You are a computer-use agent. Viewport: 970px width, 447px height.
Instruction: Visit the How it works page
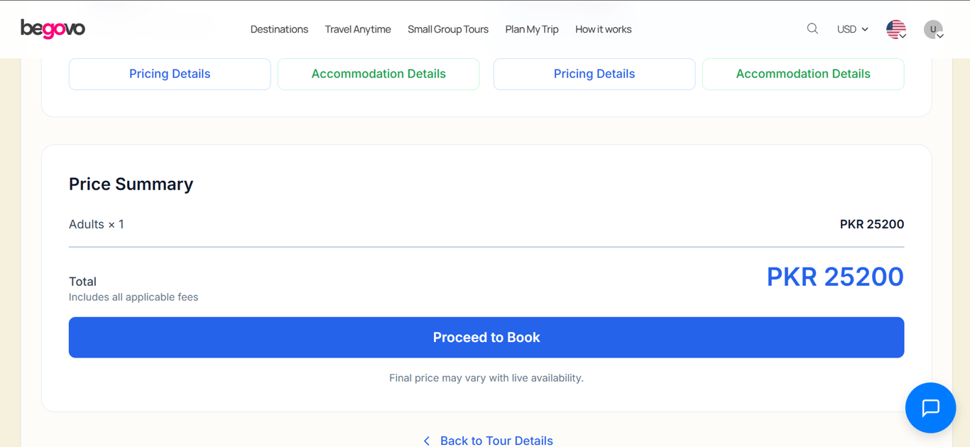click(x=603, y=29)
